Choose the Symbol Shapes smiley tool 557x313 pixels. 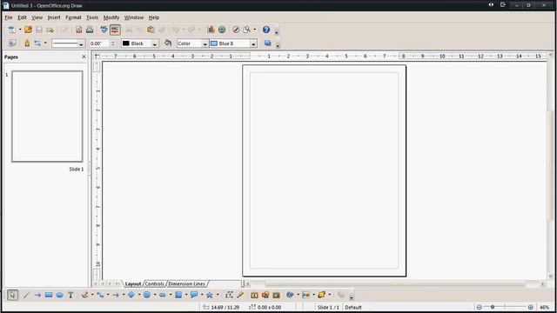click(147, 295)
